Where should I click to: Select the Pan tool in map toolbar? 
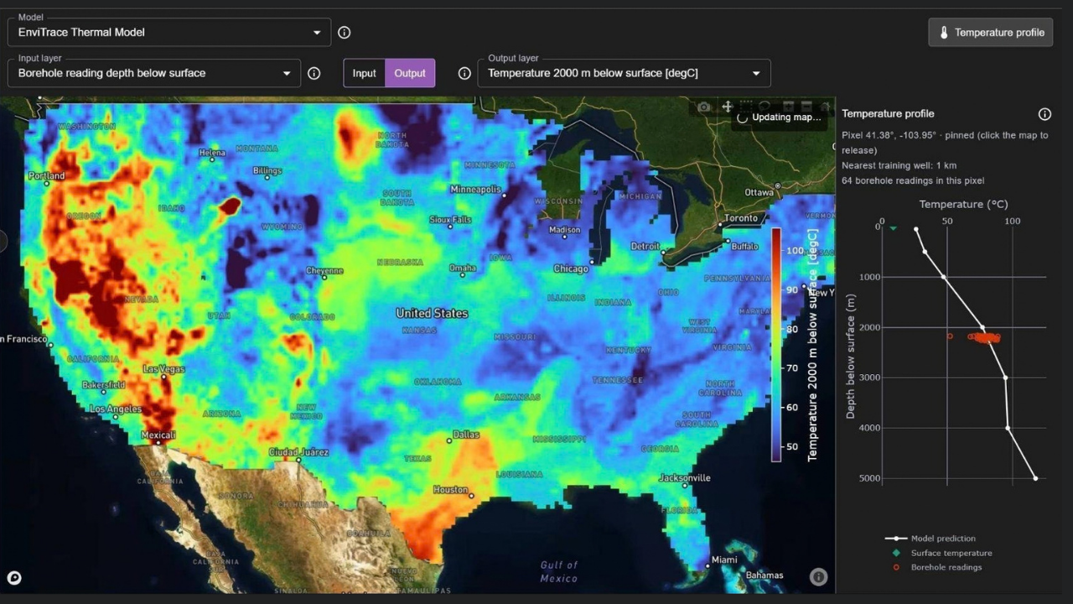coord(728,107)
